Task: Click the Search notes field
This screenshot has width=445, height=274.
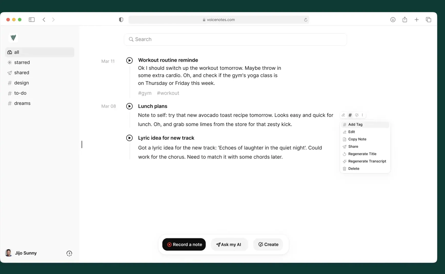Action: coord(235,39)
